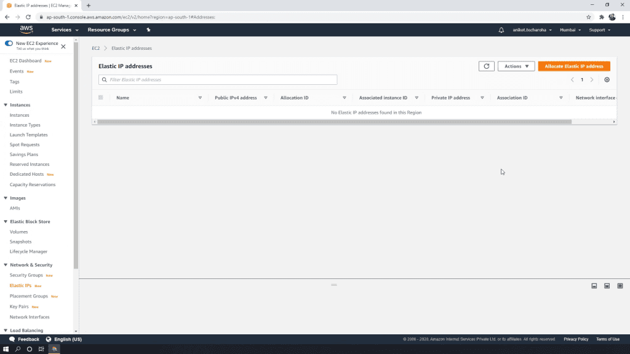Screen dimensions: 630x354
Task: Open Privacy Policy link
Action: pos(576,339)
